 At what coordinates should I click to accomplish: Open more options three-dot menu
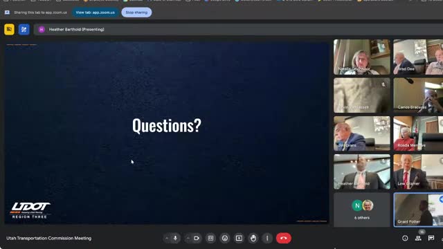267,238
